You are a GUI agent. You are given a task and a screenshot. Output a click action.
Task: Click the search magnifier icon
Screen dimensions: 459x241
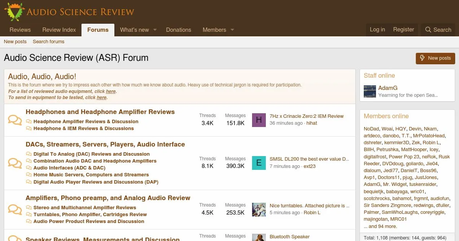pos(428,30)
